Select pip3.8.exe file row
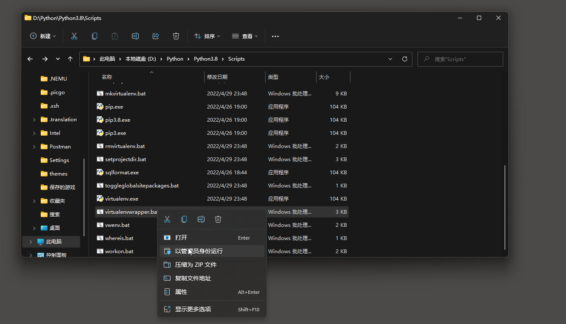This screenshot has height=324, width=566. pyautogui.click(x=221, y=120)
